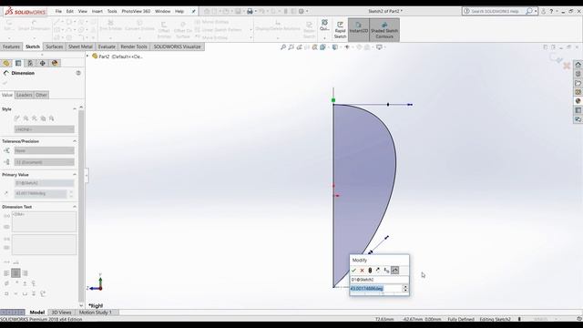
Task: Select right justify for dimension text
Action: pos(25,273)
